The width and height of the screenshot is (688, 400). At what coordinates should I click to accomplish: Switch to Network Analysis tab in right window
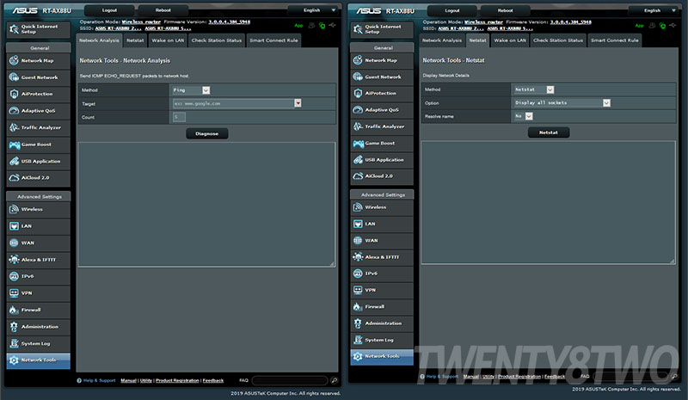[442, 40]
